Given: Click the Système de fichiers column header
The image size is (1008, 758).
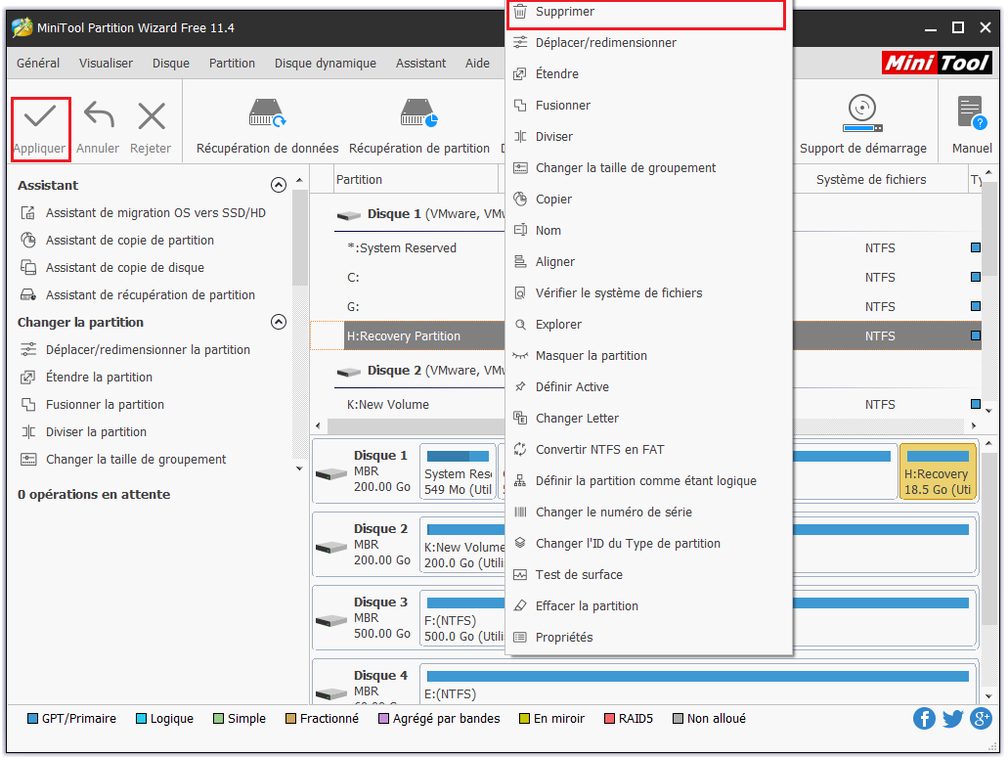Looking at the screenshot, I should tap(870, 180).
